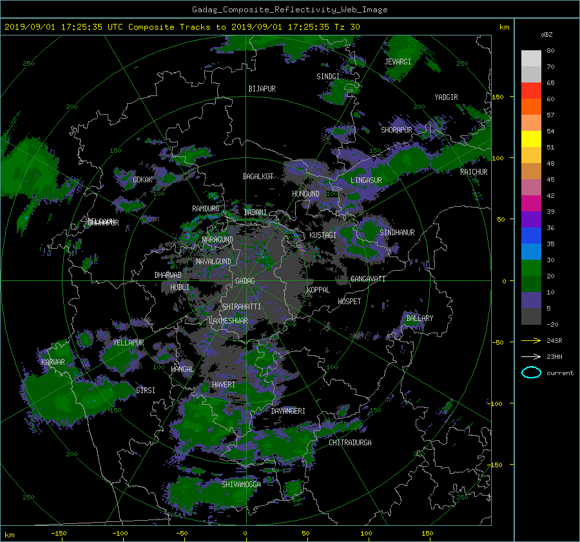Click the HUBLI city label
Image resolution: width=580 pixels, height=542 pixels.
click(180, 287)
